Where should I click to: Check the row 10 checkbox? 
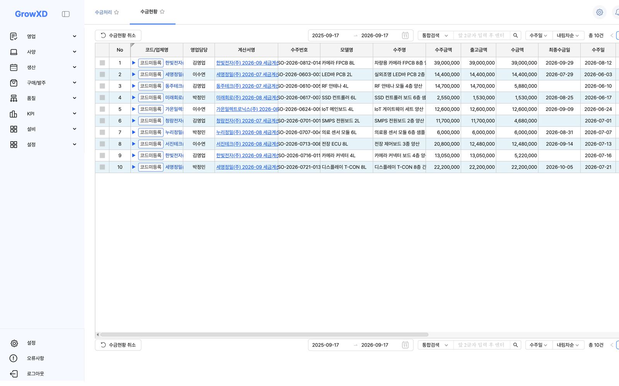pos(102,167)
